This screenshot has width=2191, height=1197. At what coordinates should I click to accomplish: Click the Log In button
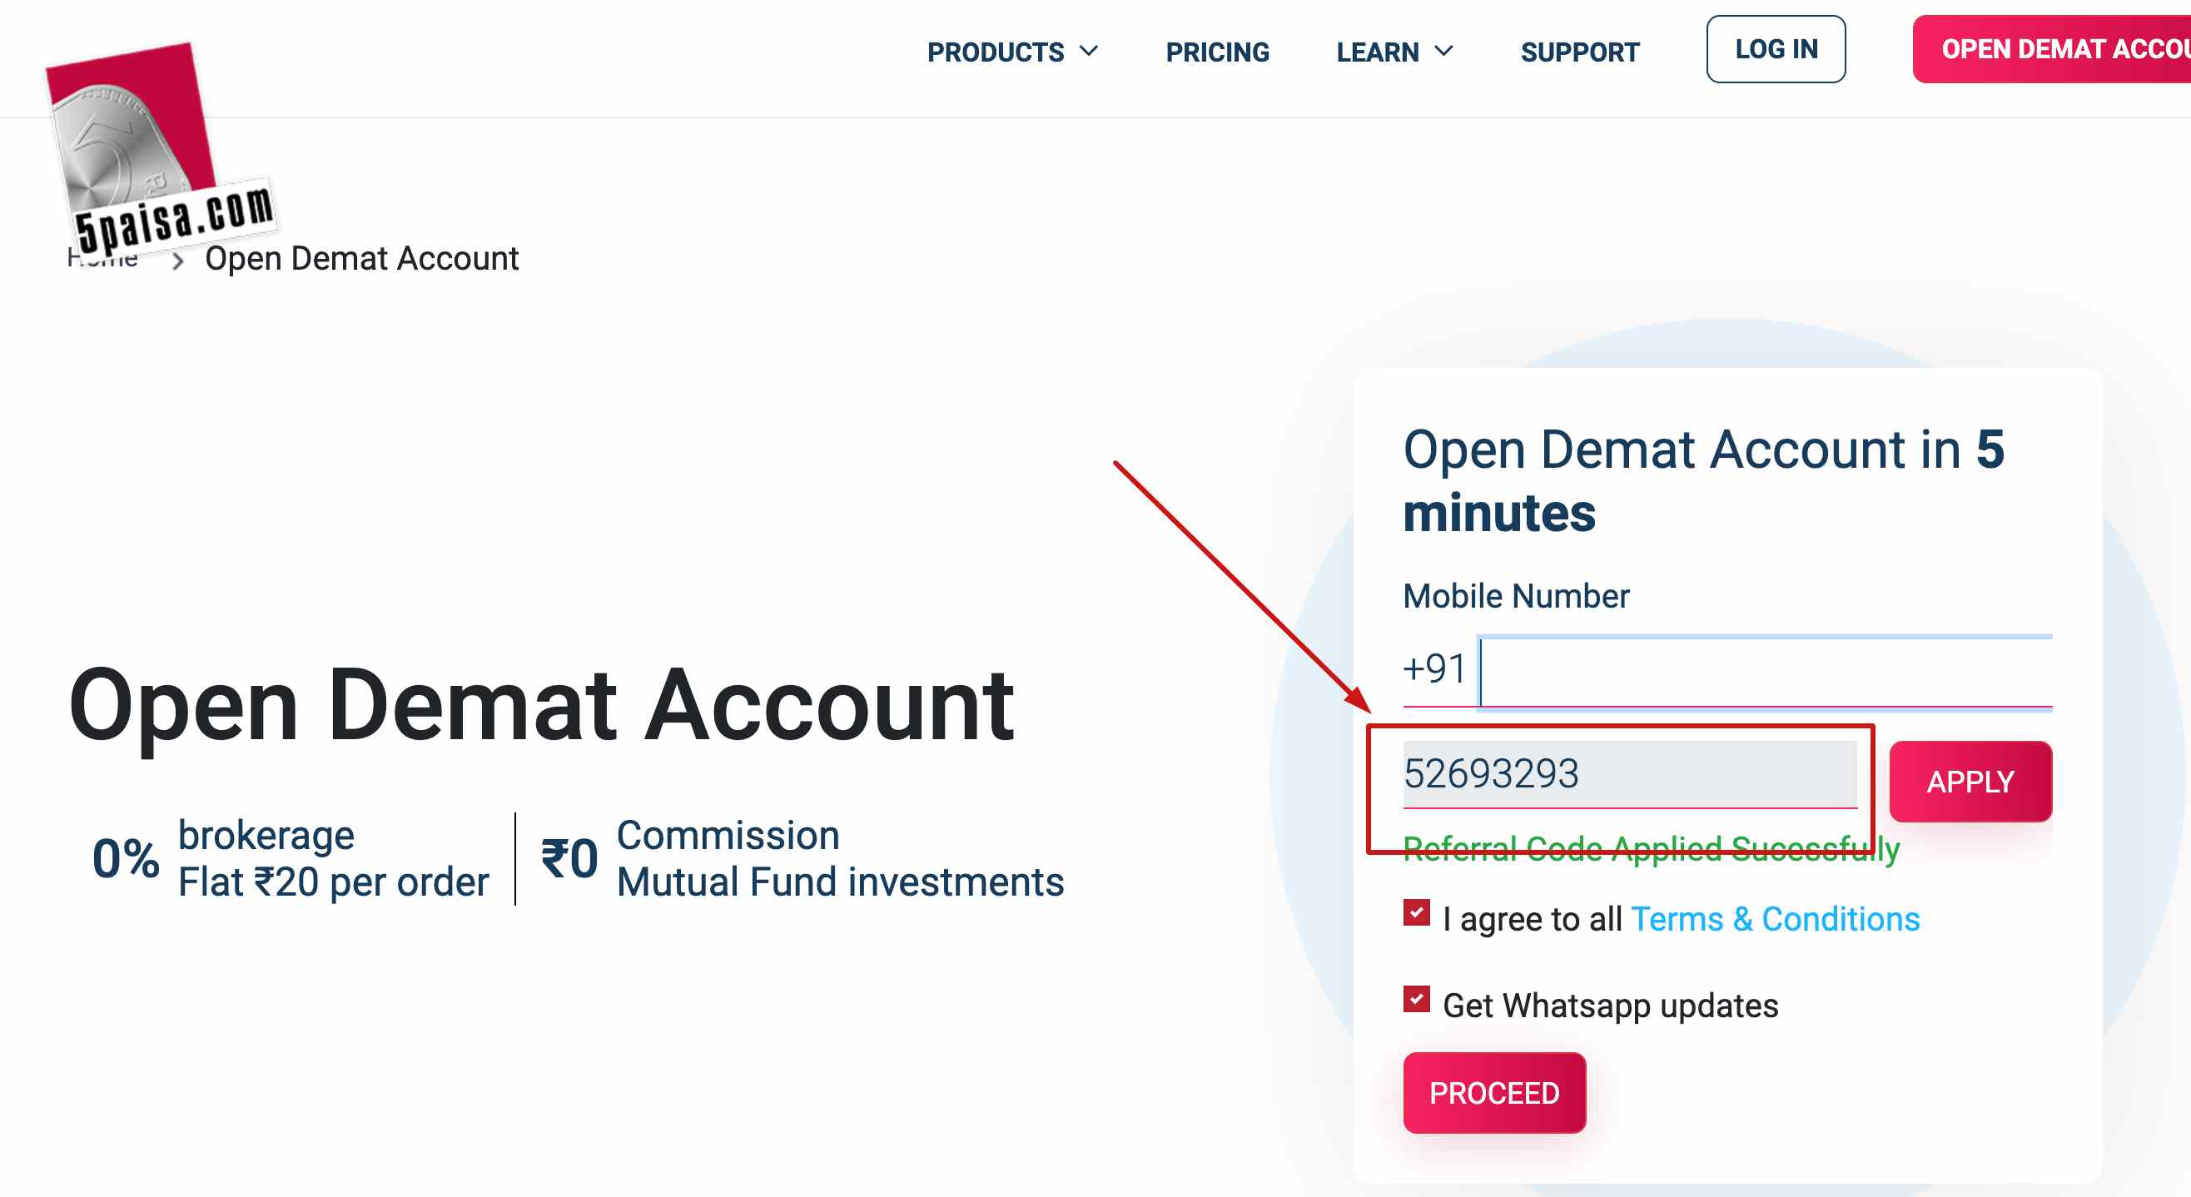1776,49
